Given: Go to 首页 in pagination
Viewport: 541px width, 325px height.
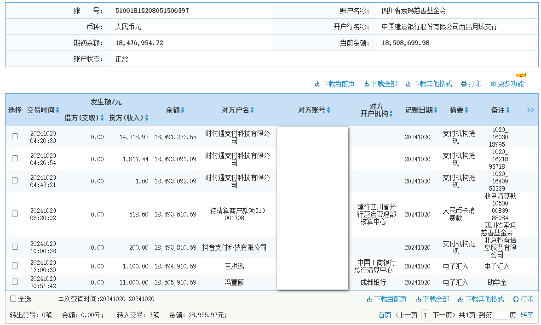Looking at the screenshot, I should click(386, 315).
